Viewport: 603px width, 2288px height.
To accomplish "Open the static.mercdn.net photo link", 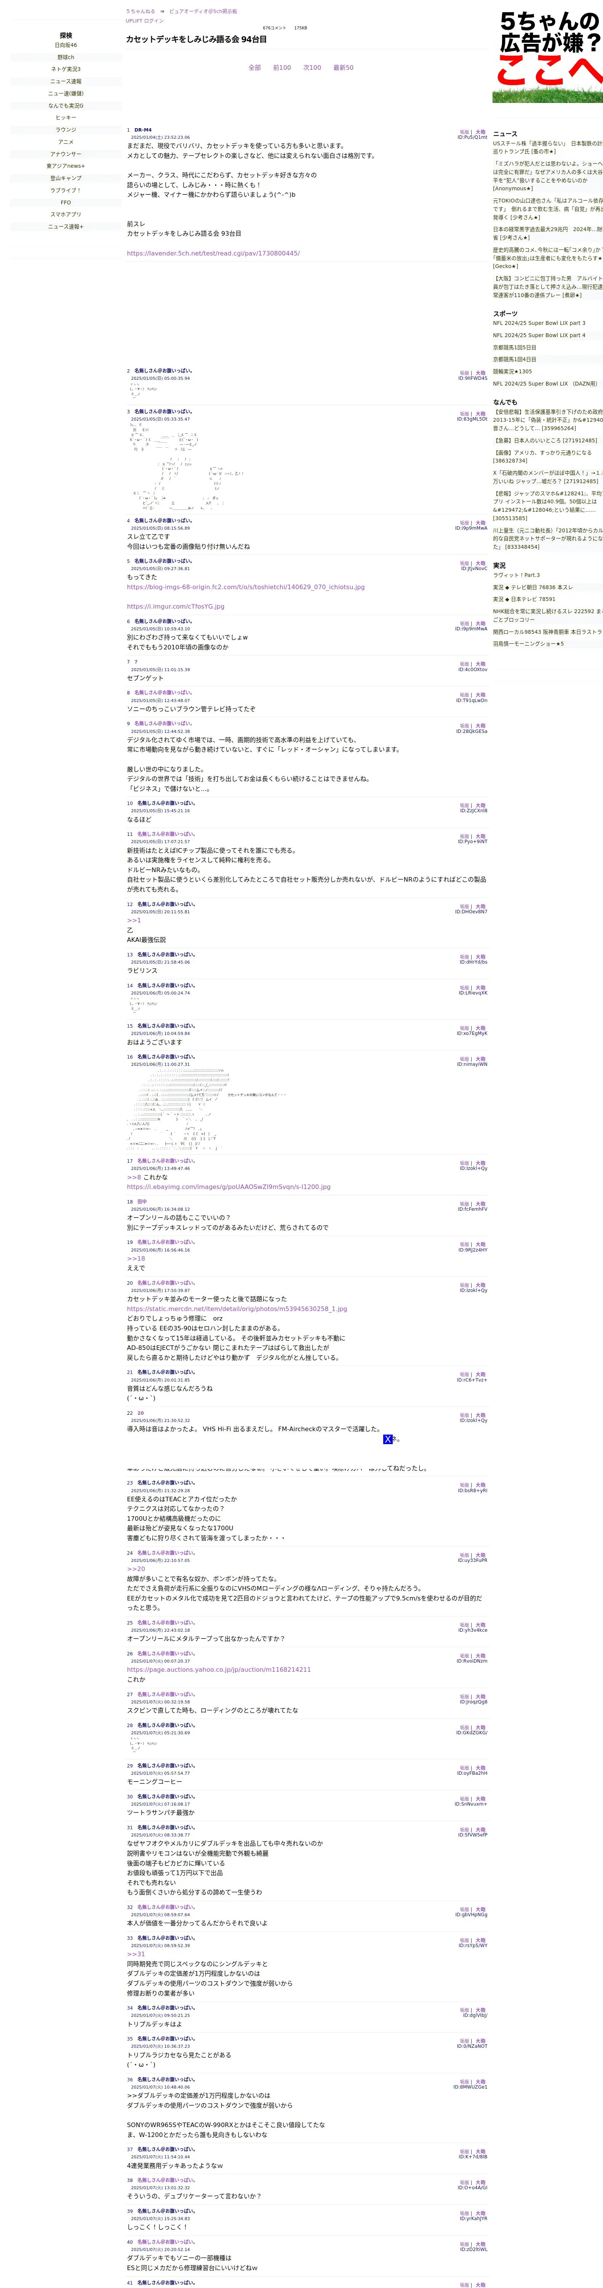I will 237,1308.
